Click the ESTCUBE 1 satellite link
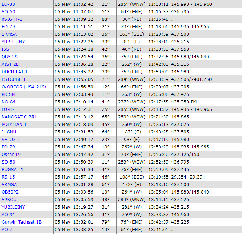The image size is (242, 234). pos(14,79)
